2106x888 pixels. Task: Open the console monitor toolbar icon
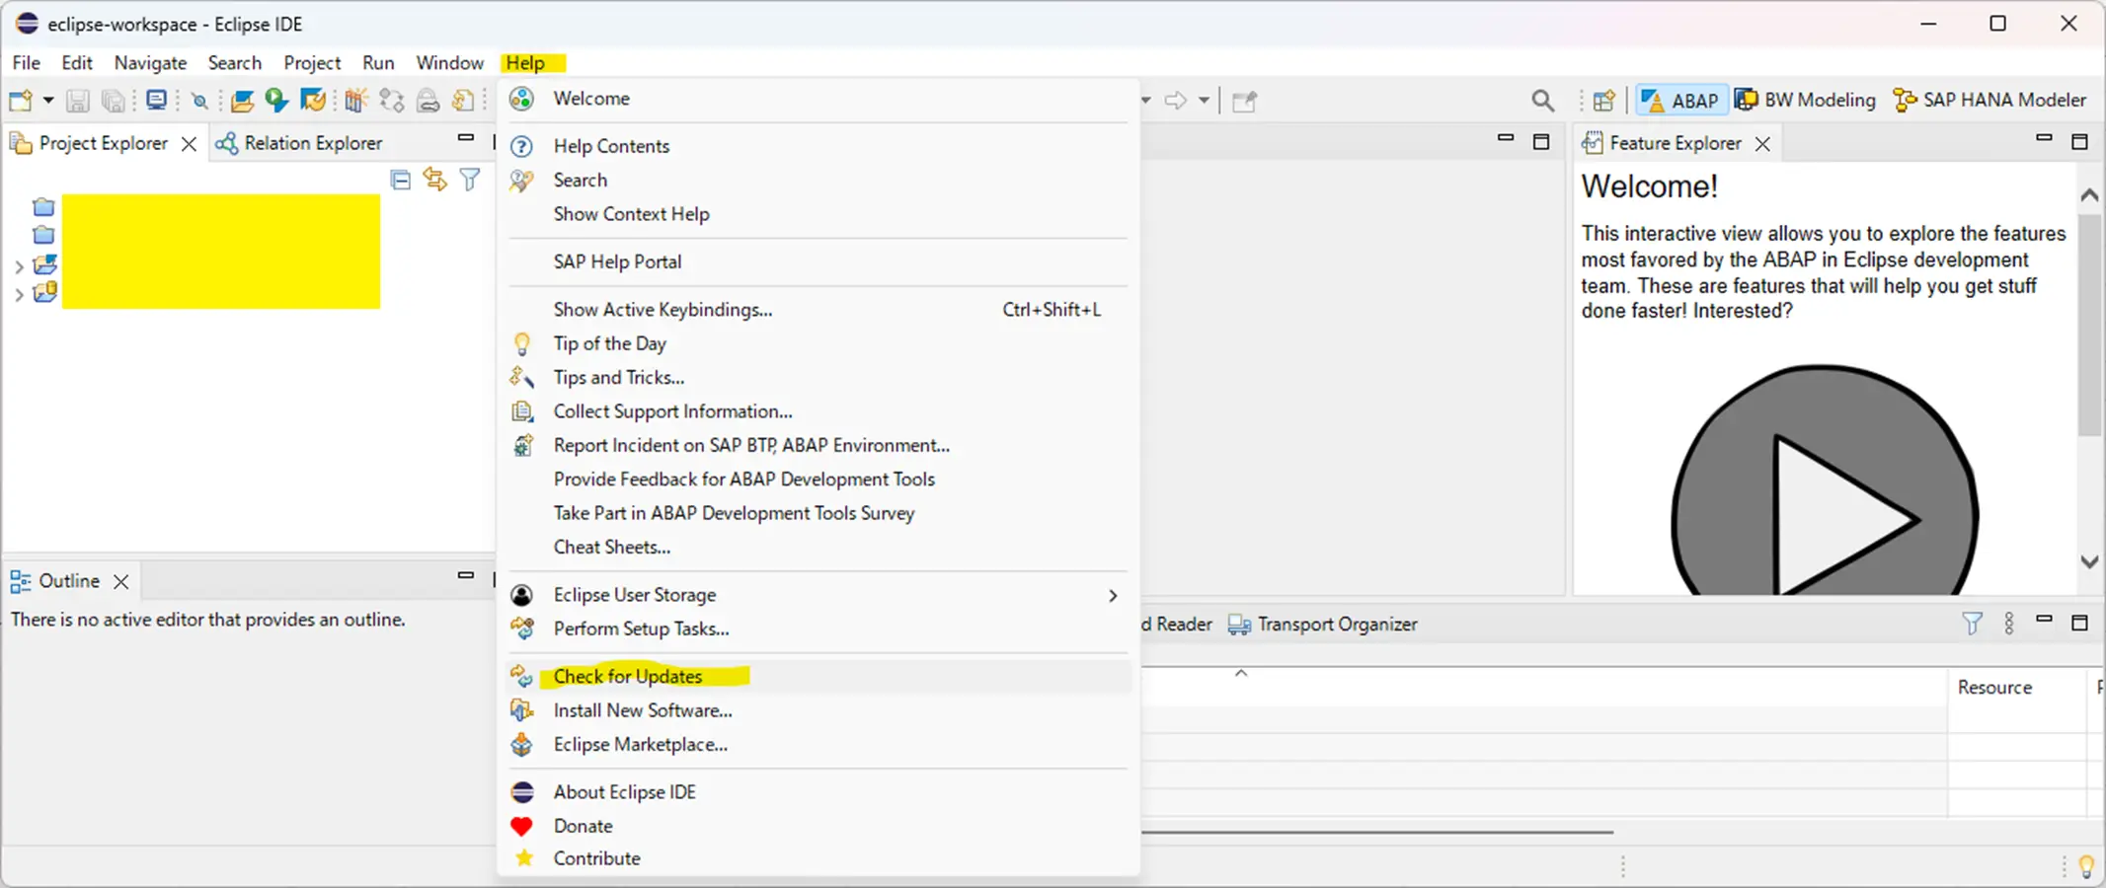[156, 101]
